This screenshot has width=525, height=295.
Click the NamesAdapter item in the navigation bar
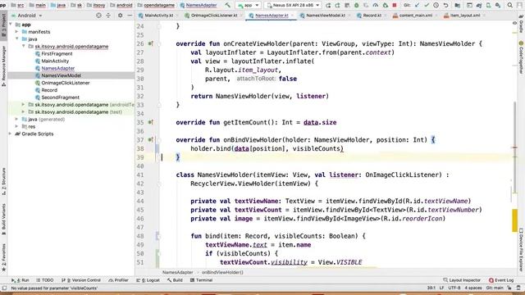click(199, 5)
